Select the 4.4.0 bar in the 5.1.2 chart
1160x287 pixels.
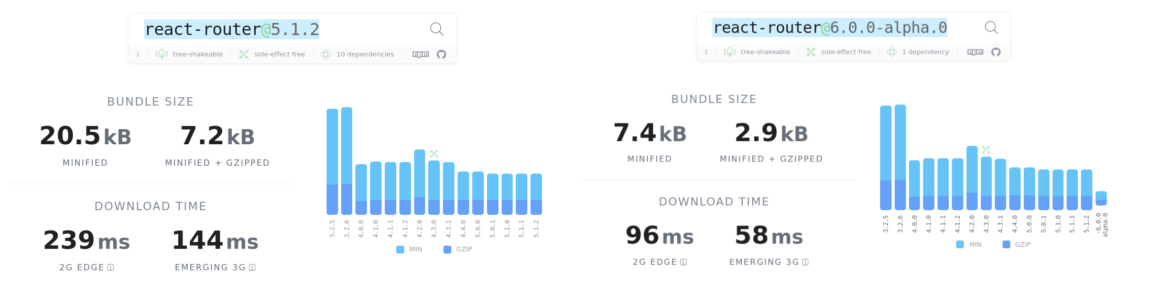pyautogui.click(x=463, y=193)
